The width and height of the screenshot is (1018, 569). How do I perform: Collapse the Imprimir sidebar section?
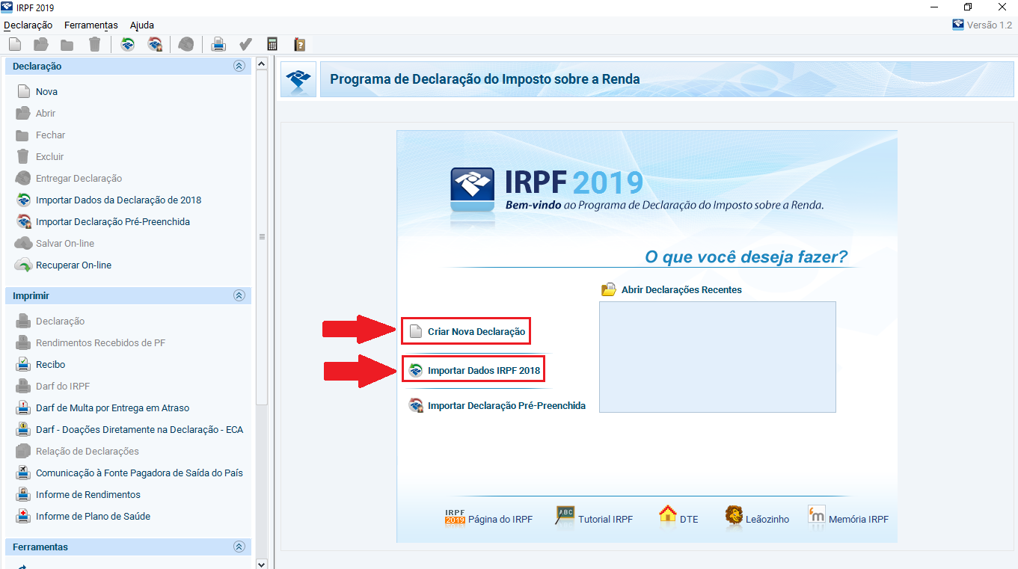[x=239, y=295]
